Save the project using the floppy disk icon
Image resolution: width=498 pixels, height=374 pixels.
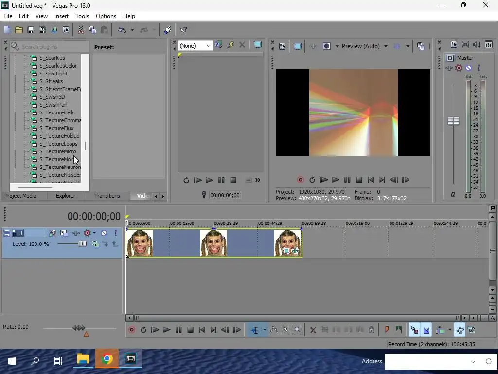pyautogui.click(x=31, y=30)
